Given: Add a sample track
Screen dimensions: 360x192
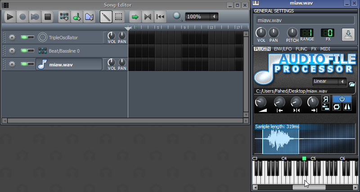Looking at the screenshot, I should point(76,17).
